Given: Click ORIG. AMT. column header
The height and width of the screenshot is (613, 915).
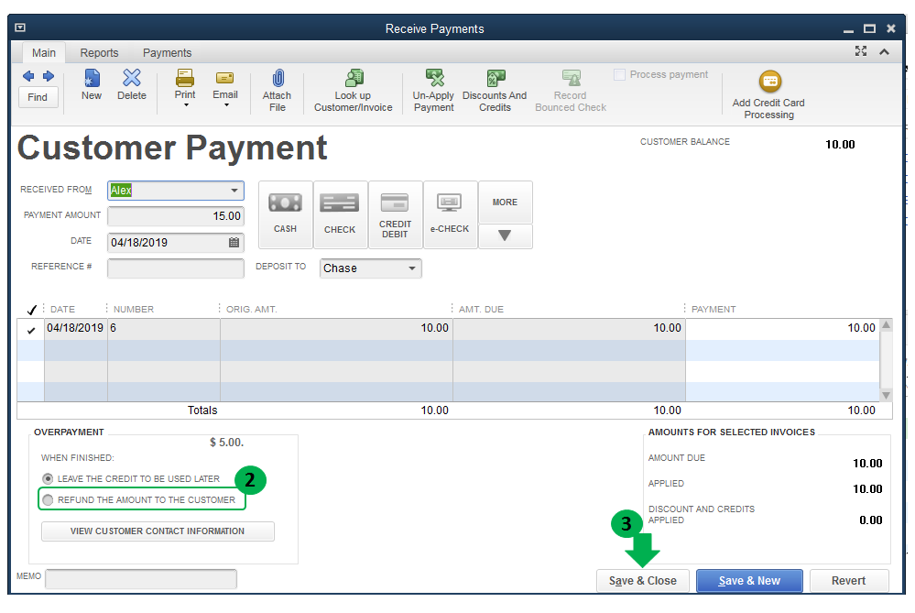Looking at the screenshot, I should (x=252, y=310).
